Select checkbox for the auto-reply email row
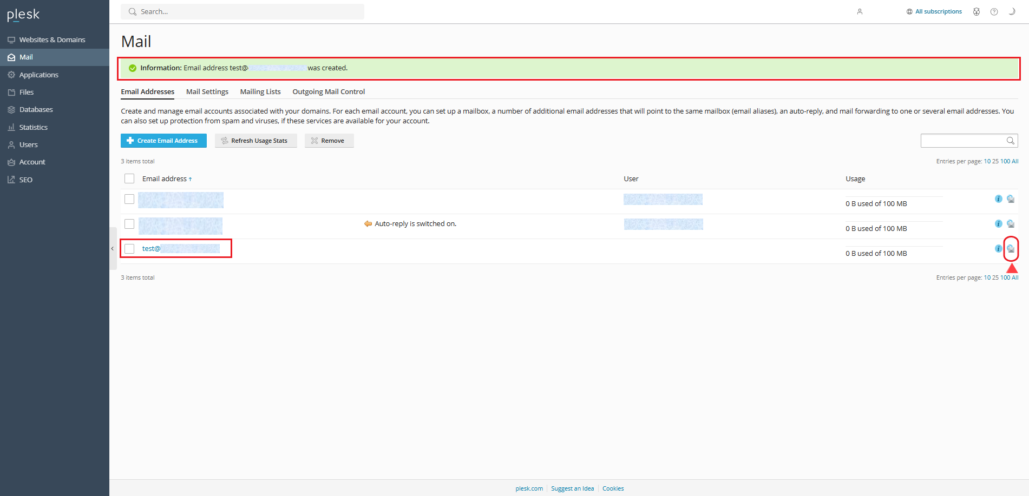This screenshot has width=1029, height=496. 129,224
